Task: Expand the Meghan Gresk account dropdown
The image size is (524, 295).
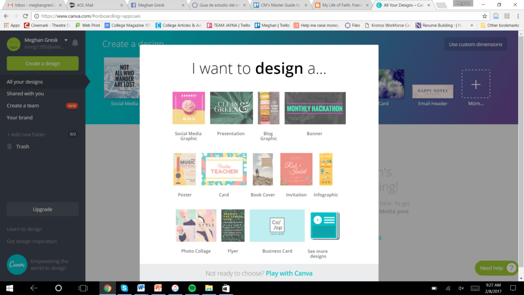Action: tap(66, 40)
